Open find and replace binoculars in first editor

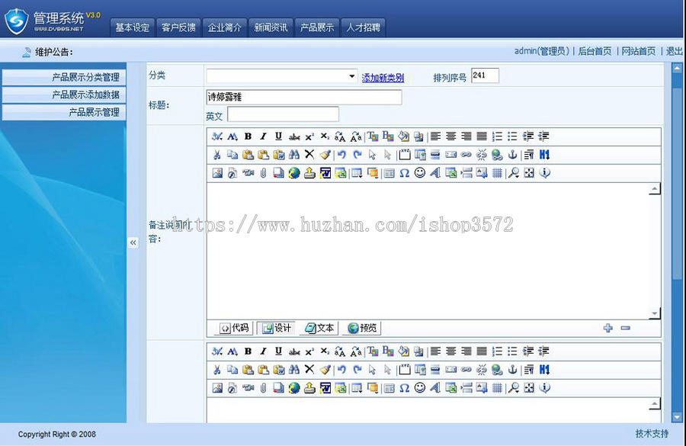point(294,155)
